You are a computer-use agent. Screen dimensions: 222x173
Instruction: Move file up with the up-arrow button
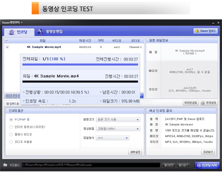pyautogui.click(x=15, y=96)
